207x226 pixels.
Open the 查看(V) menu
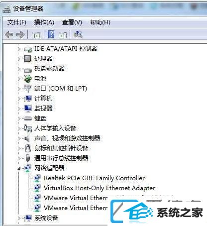[72, 22]
